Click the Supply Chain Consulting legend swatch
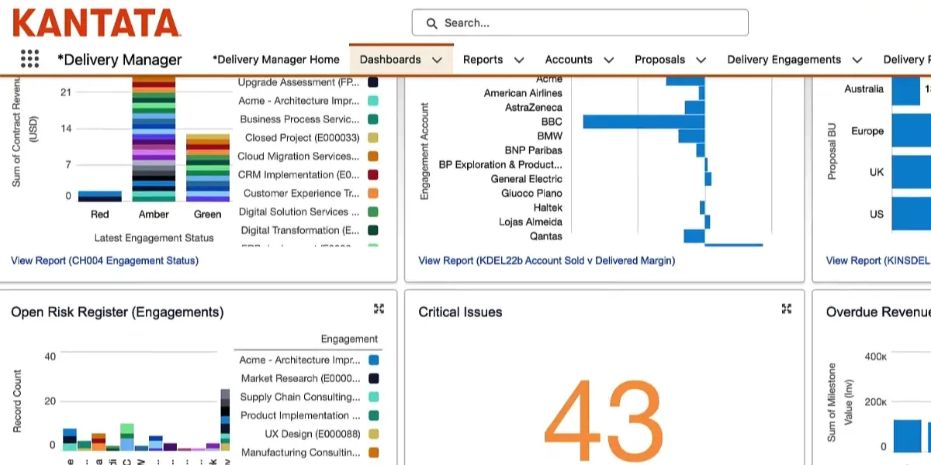 coord(373,397)
